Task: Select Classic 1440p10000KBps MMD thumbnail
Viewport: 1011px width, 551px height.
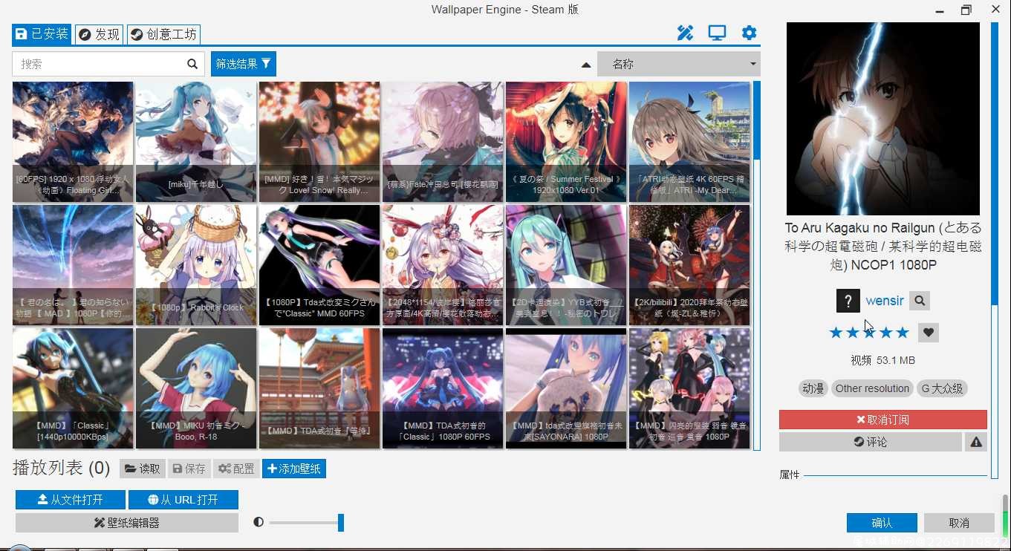Action: [x=73, y=388]
